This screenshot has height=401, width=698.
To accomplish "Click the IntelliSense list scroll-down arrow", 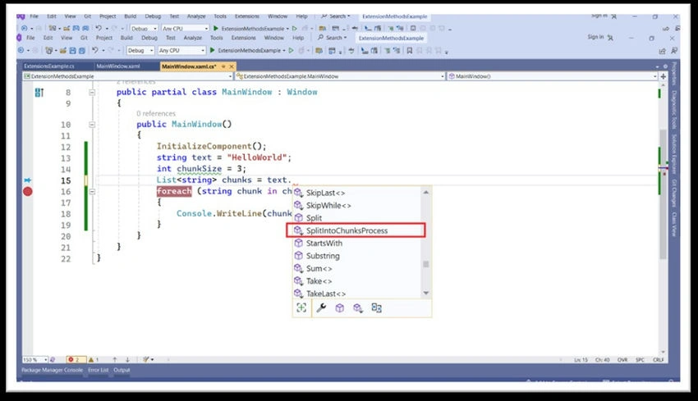I will [x=426, y=293].
